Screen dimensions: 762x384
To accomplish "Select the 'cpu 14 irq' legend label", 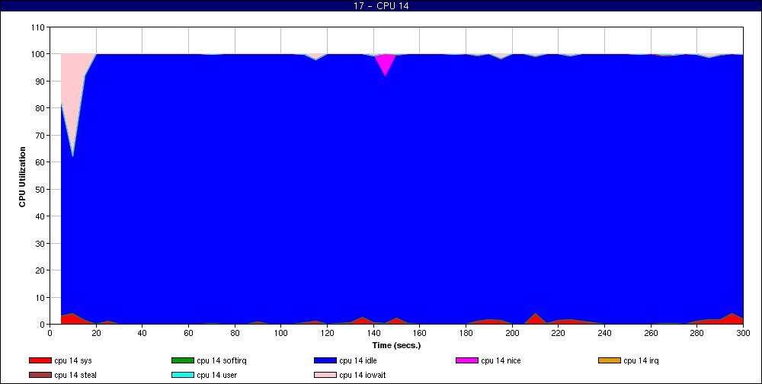I will click(x=641, y=360).
